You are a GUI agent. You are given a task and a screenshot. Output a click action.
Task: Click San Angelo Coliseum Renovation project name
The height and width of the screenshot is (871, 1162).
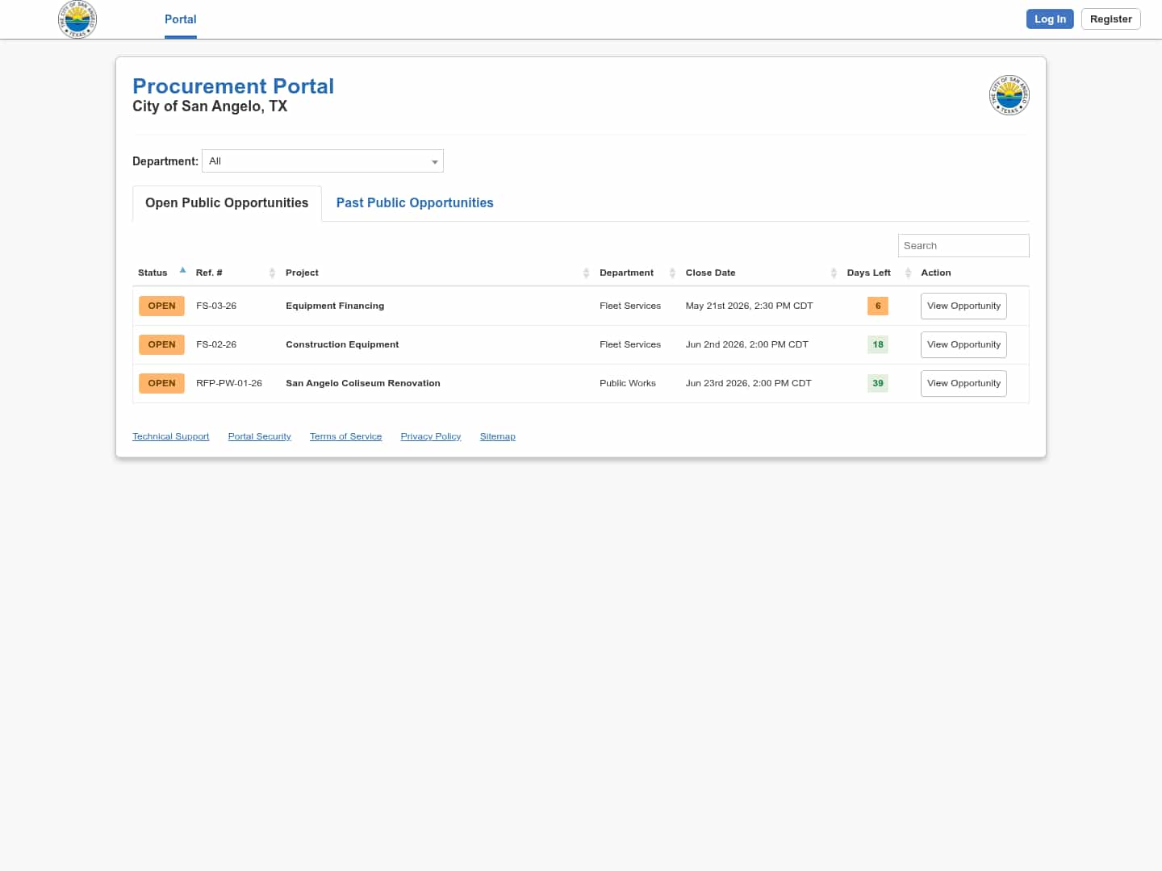[x=363, y=383]
